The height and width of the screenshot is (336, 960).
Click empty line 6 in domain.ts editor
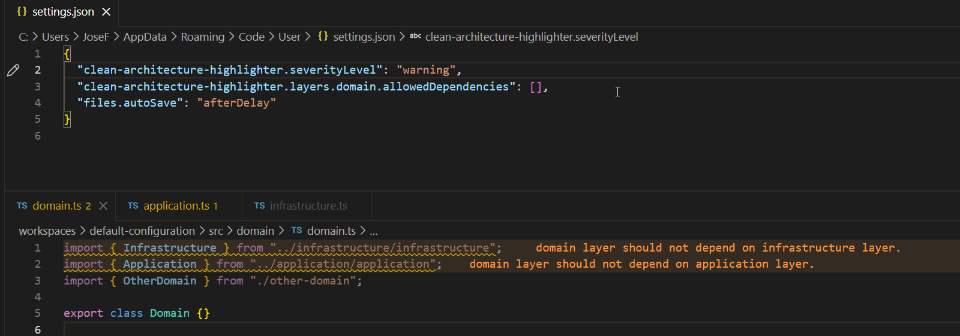tap(511, 329)
